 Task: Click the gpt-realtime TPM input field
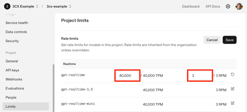coord(127,76)
